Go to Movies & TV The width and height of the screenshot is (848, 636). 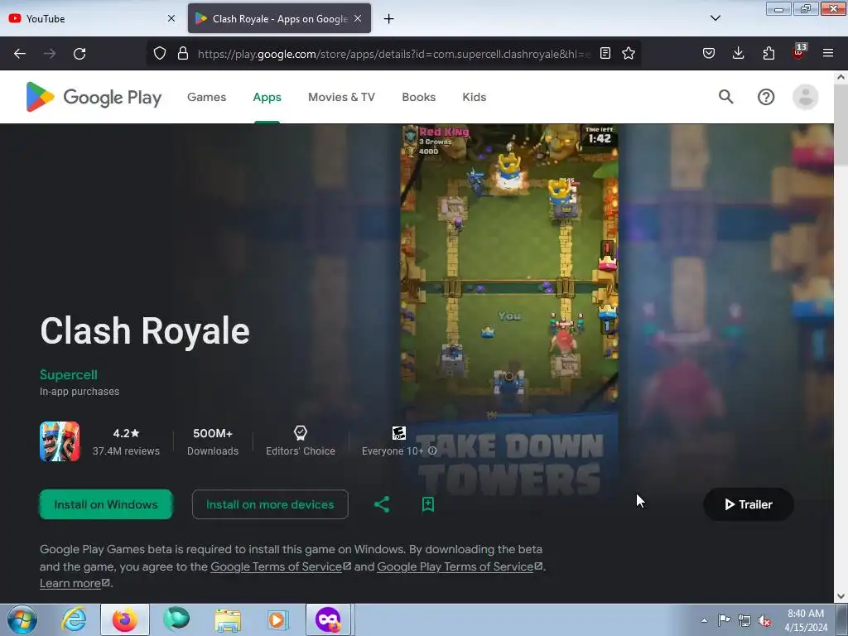coord(341,98)
